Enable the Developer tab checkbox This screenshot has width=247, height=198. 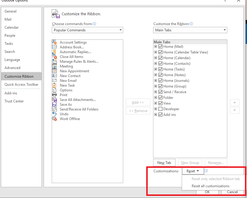click(x=160, y=109)
